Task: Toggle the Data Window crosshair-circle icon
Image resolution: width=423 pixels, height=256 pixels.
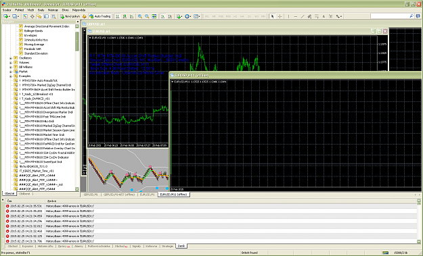Action: pos(32,16)
